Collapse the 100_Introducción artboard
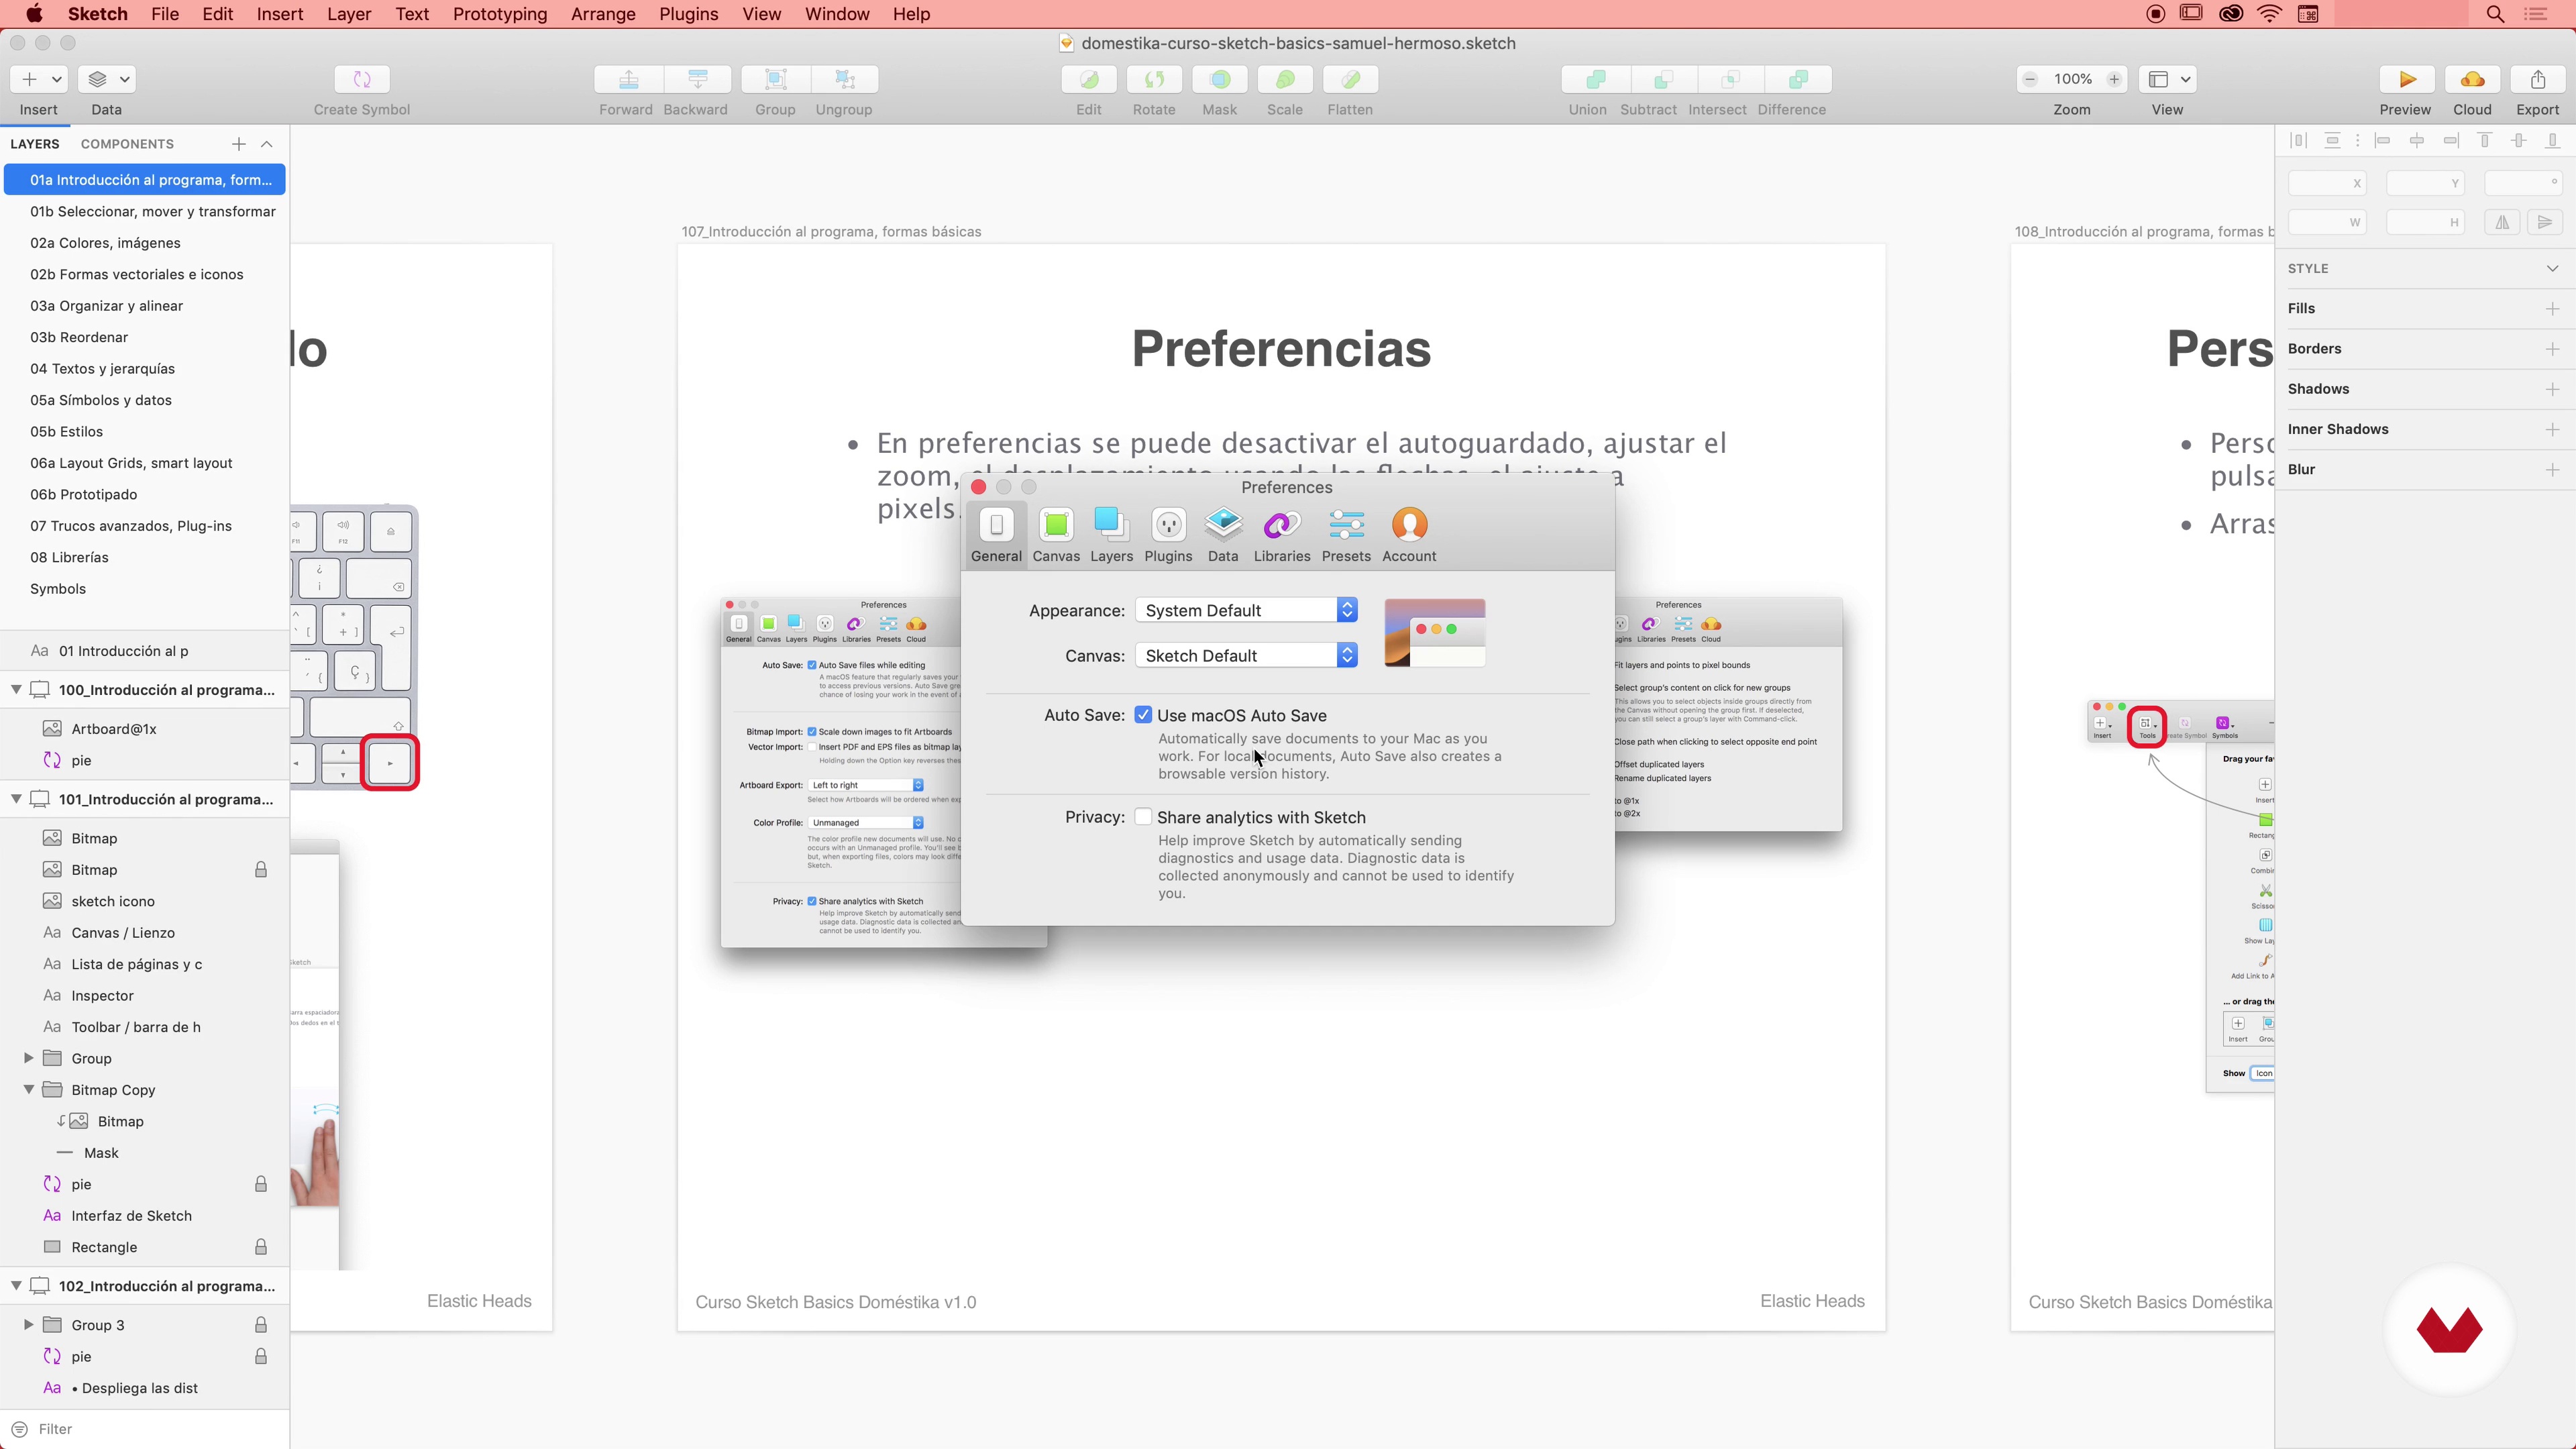Screen dimensions: 2576x1449 click(x=16, y=690)
